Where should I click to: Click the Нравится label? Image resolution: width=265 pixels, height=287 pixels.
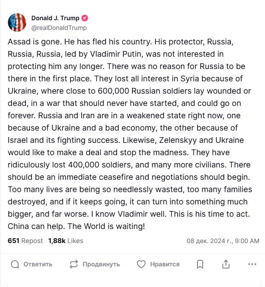point(165,264)
